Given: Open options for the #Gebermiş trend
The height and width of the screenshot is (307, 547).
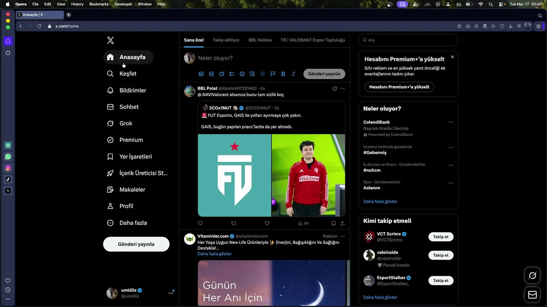Looking at the screenshot, I should (450, 148).
